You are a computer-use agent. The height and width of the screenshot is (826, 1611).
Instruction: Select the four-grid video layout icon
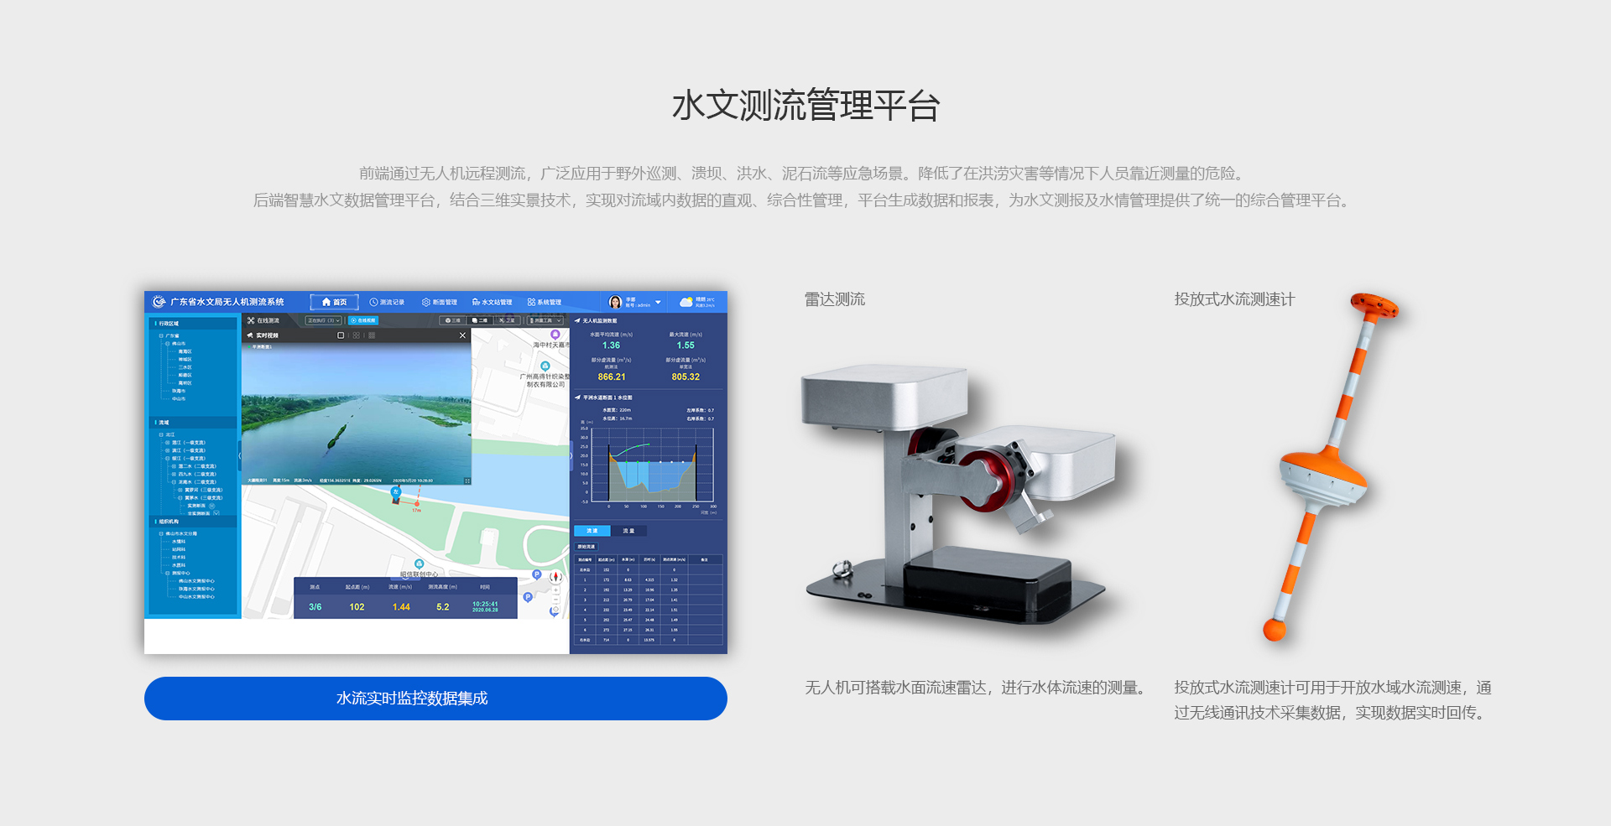[357, 335]
